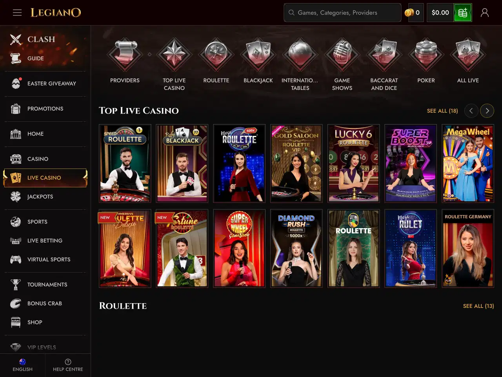The image size is (502, 377).
Task: Open Virtual Sports in the sidebar
Action: [45, 260]
